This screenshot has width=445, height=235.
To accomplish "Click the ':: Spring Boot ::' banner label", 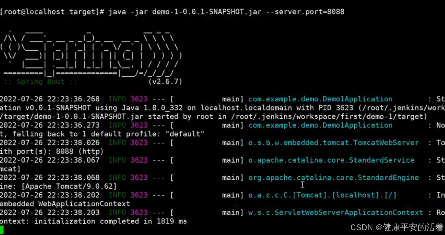I will point(40,82).
